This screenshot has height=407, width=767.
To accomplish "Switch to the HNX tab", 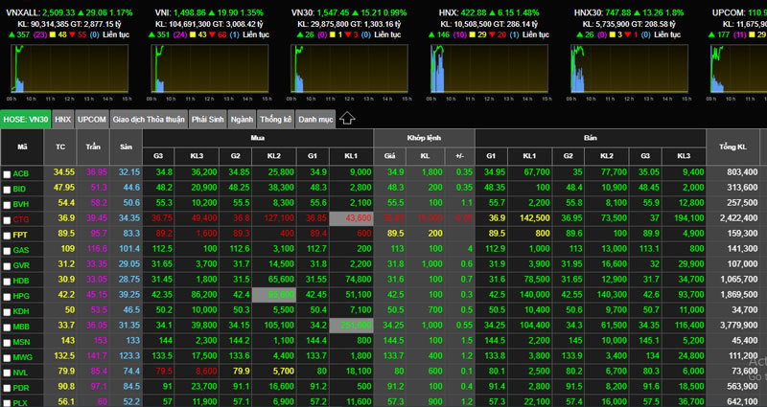I will tap(63, 119).
